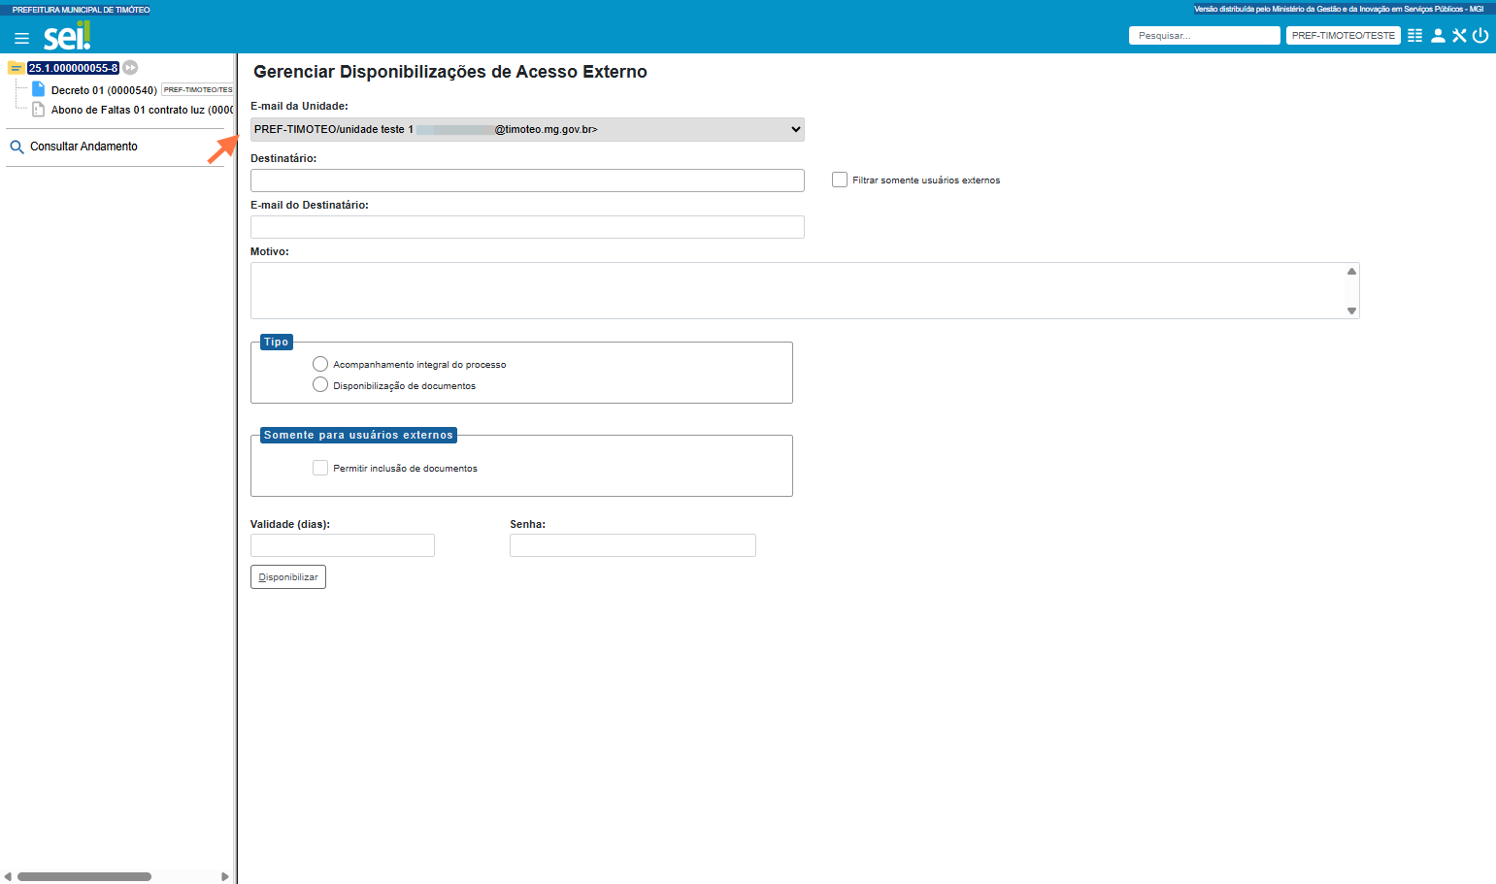Expand the E-mail da Unidade dropdown
Screen dimensions: 1496x884
click(527, 129)
